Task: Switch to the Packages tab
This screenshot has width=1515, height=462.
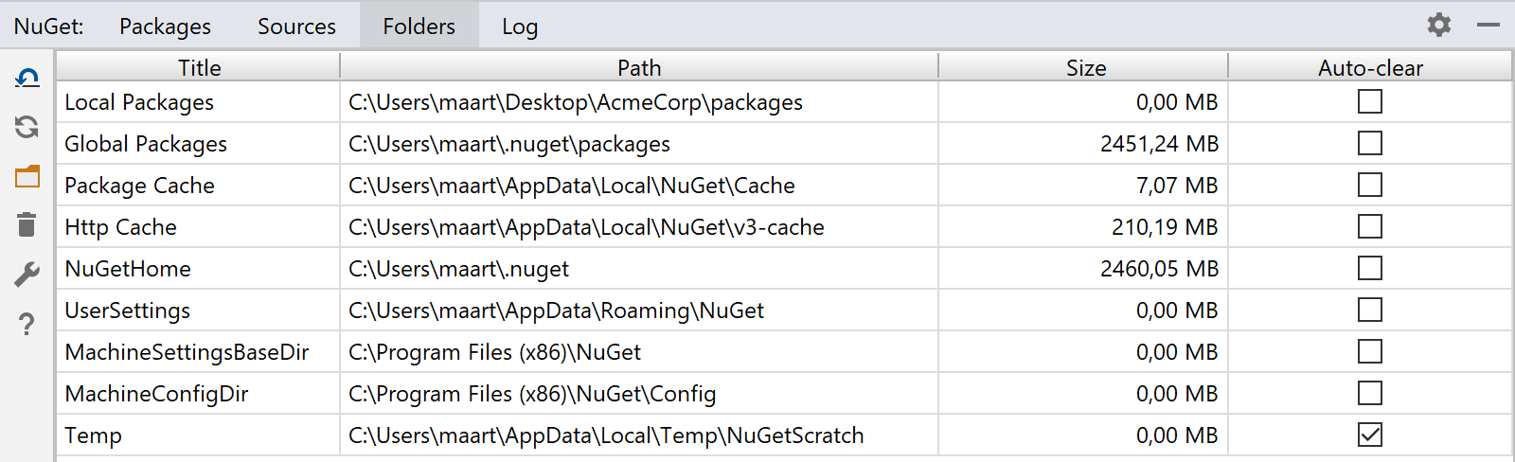Action: click(x=165, y=27)
